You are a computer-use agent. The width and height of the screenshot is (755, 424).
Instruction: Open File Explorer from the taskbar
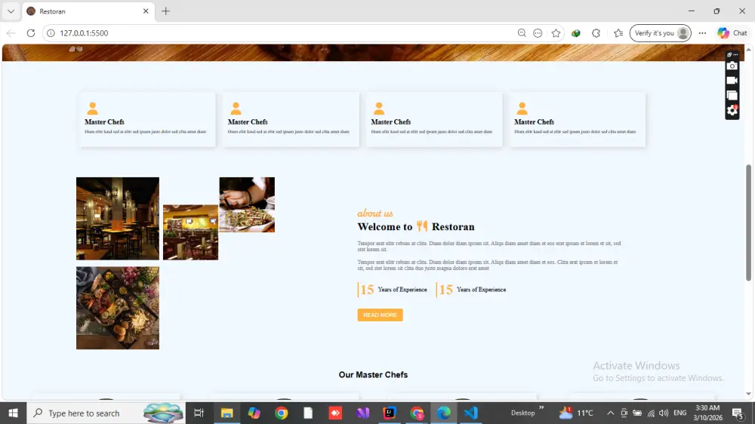[226, 413]
